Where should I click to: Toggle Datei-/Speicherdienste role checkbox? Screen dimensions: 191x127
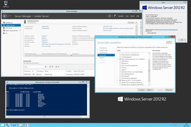tap(120, 59)
